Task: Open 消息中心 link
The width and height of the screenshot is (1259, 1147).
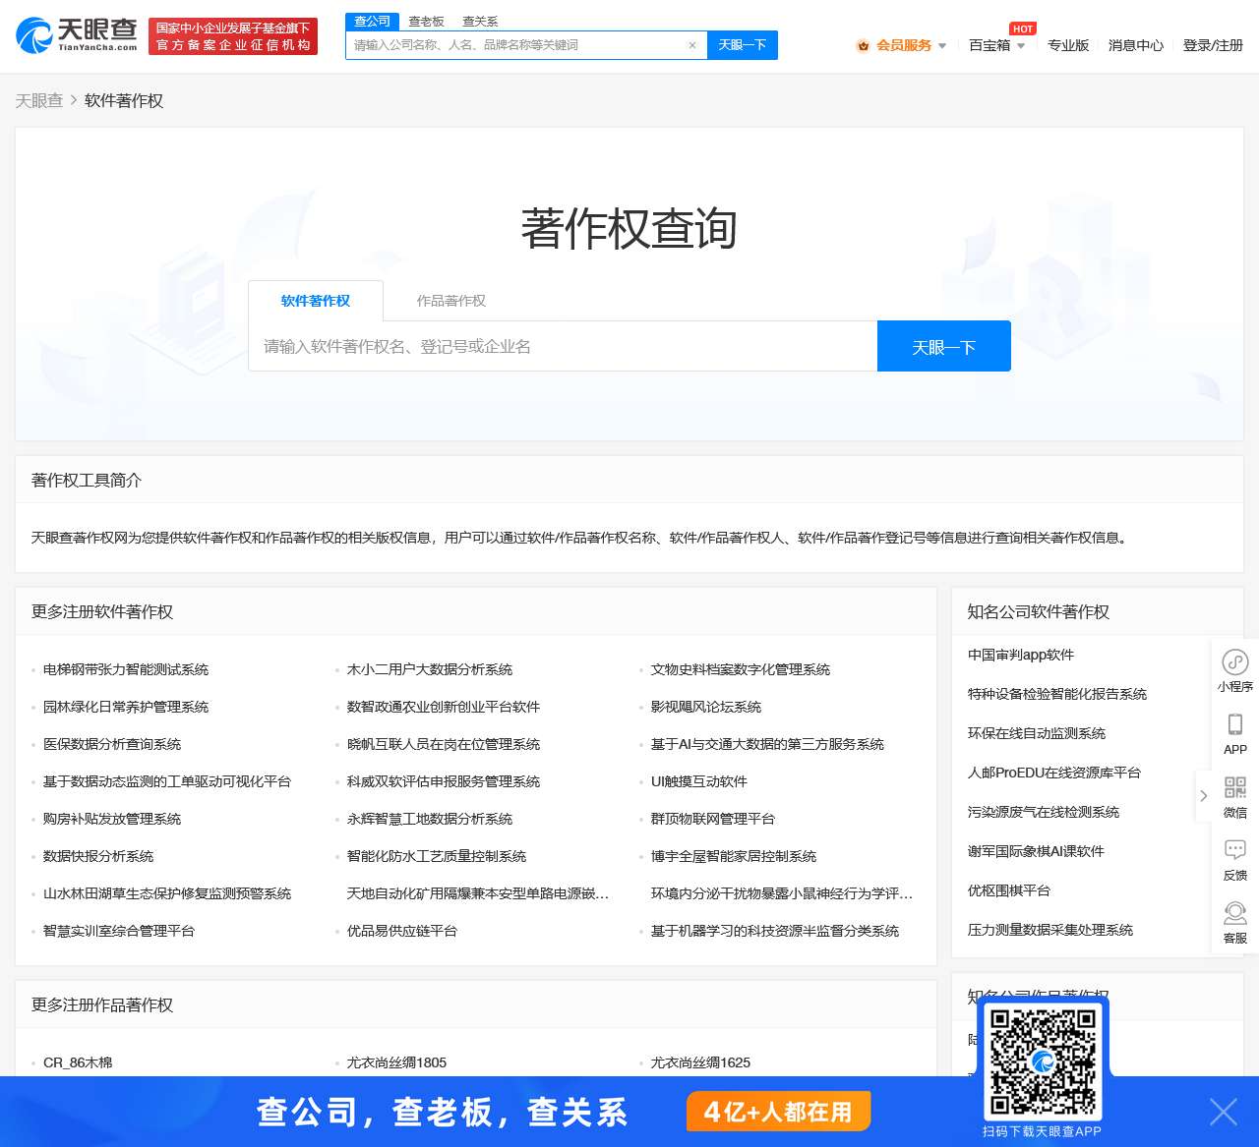Action: 1136,45
